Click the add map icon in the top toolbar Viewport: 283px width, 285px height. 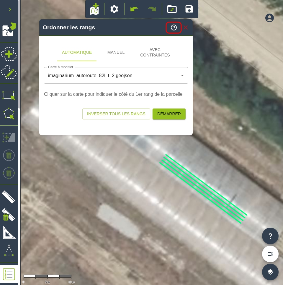[95, 9]
